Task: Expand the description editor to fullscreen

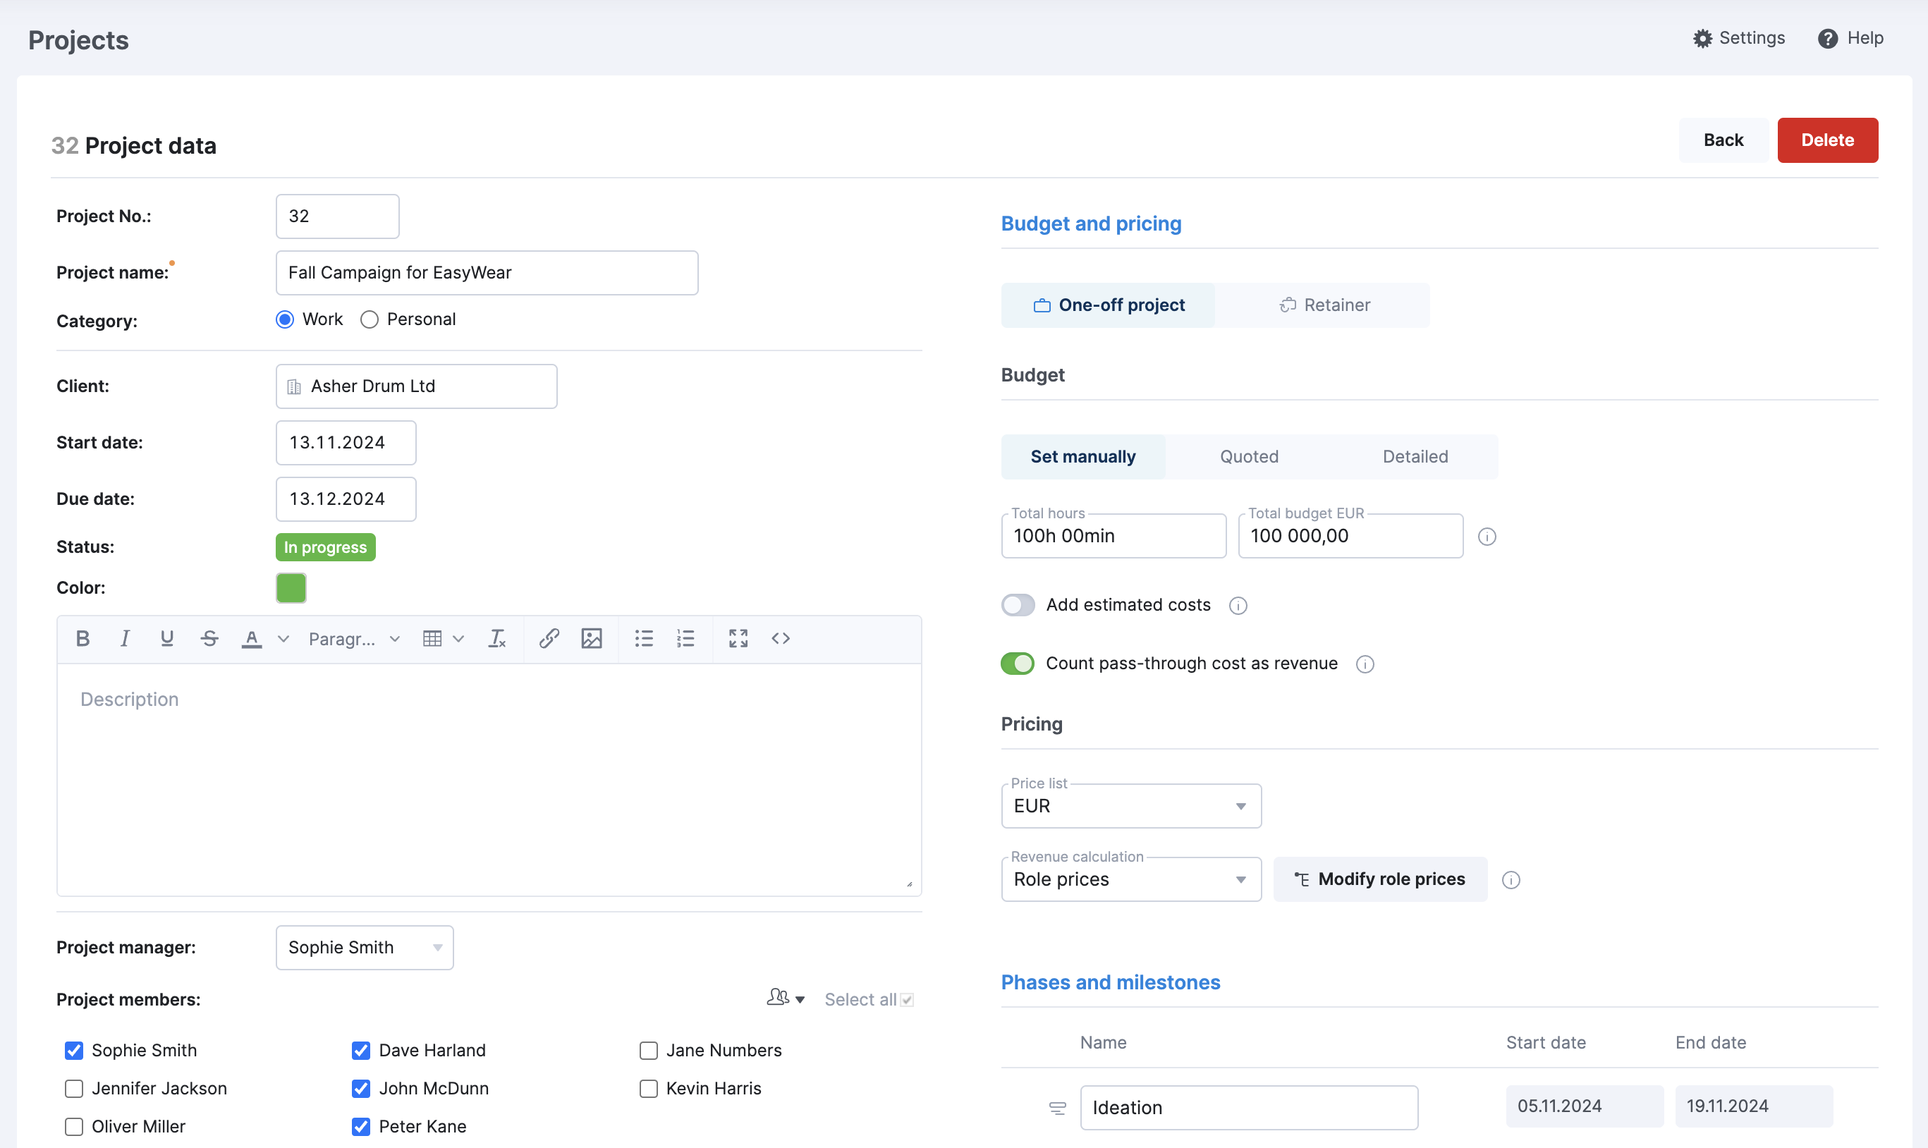Action: 738,638
